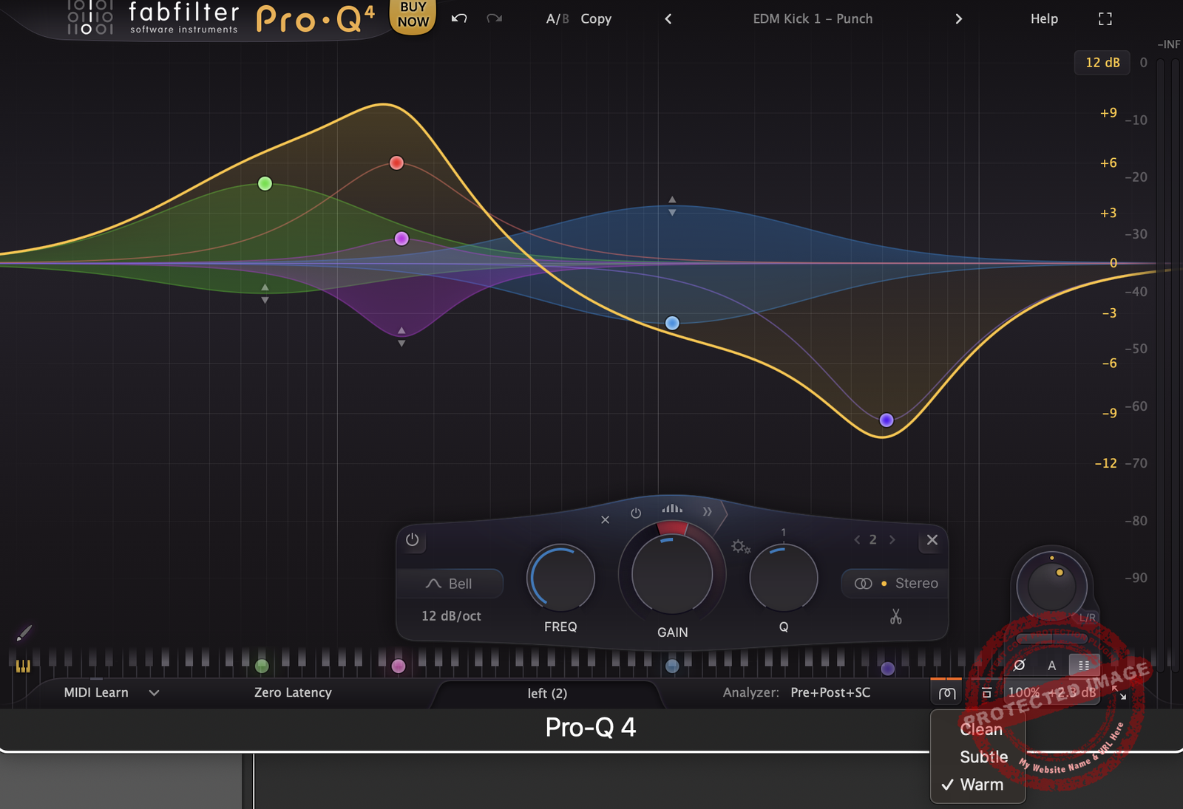Viewport: 1183px width, 809px height.
Task: Redo the last EQ change
Action: pyautogui.click(x=495, y=18)
